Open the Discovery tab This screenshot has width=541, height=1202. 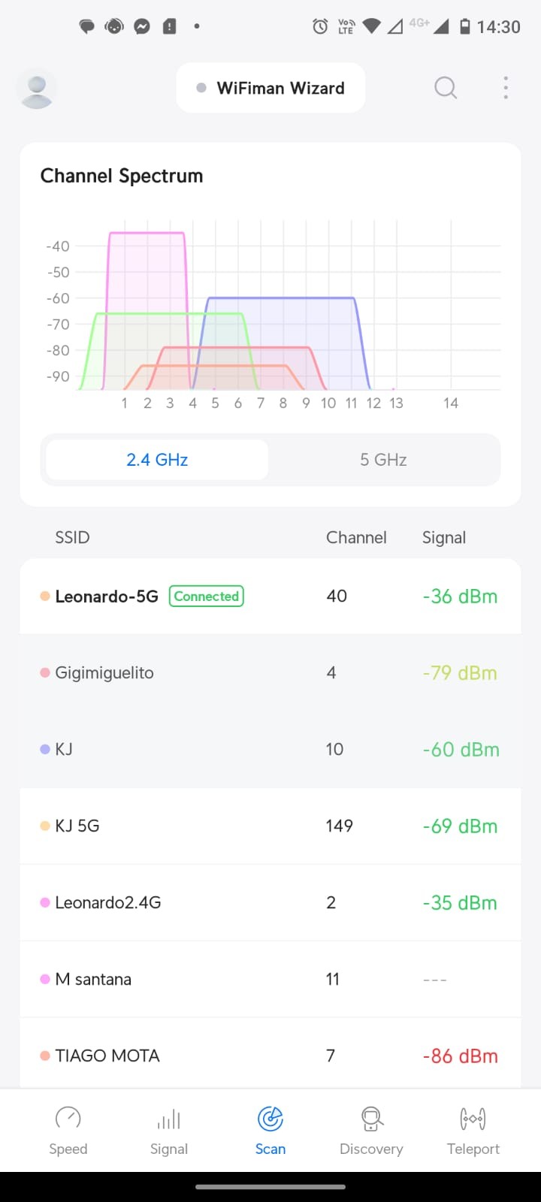click(x=371, y=1131)
